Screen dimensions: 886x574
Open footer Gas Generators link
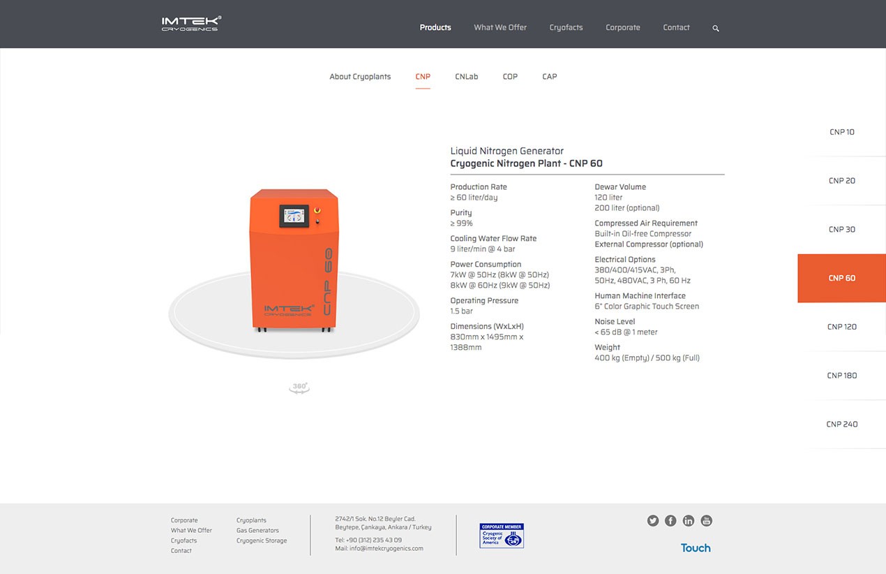point(257,531)
